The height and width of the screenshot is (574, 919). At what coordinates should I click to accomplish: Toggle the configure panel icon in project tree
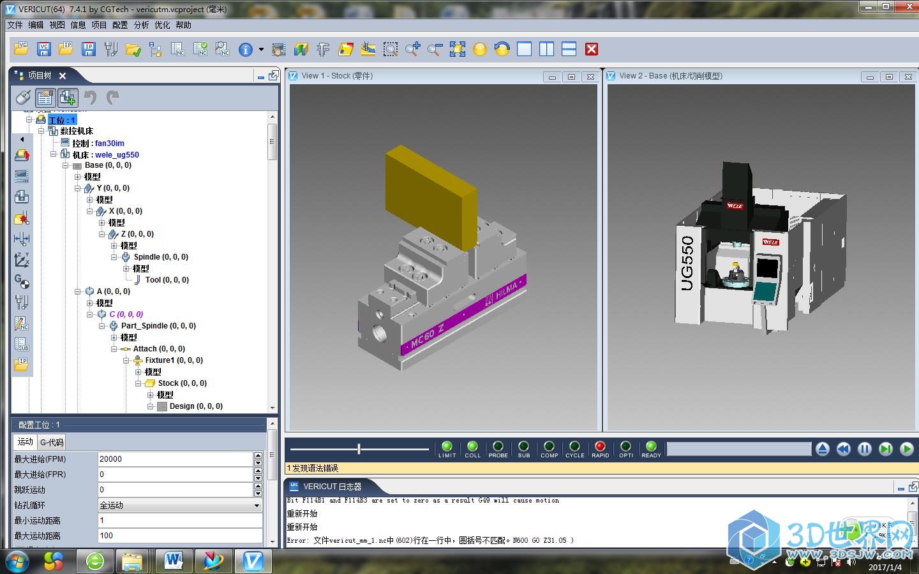tap(45, 98)
